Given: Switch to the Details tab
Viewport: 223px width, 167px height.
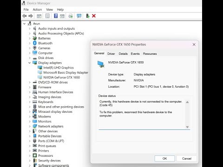Looking at the screenshot, I should (123, 54).
